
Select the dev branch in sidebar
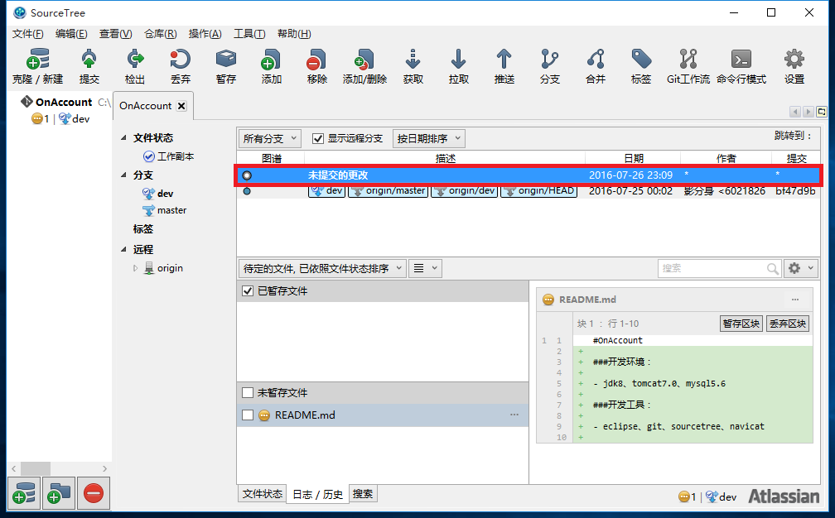click(157, 194)
